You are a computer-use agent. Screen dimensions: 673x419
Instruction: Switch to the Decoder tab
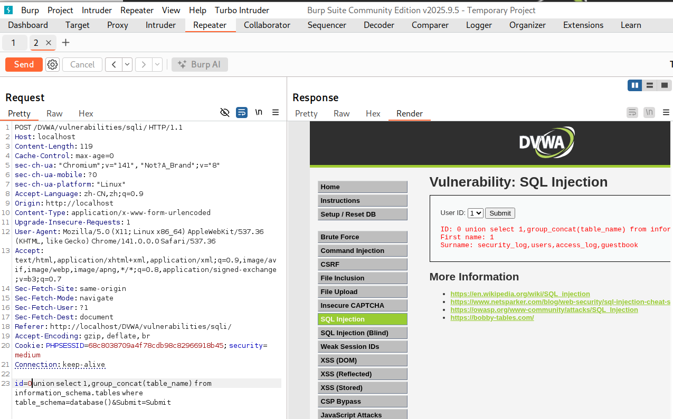point(379,25)
